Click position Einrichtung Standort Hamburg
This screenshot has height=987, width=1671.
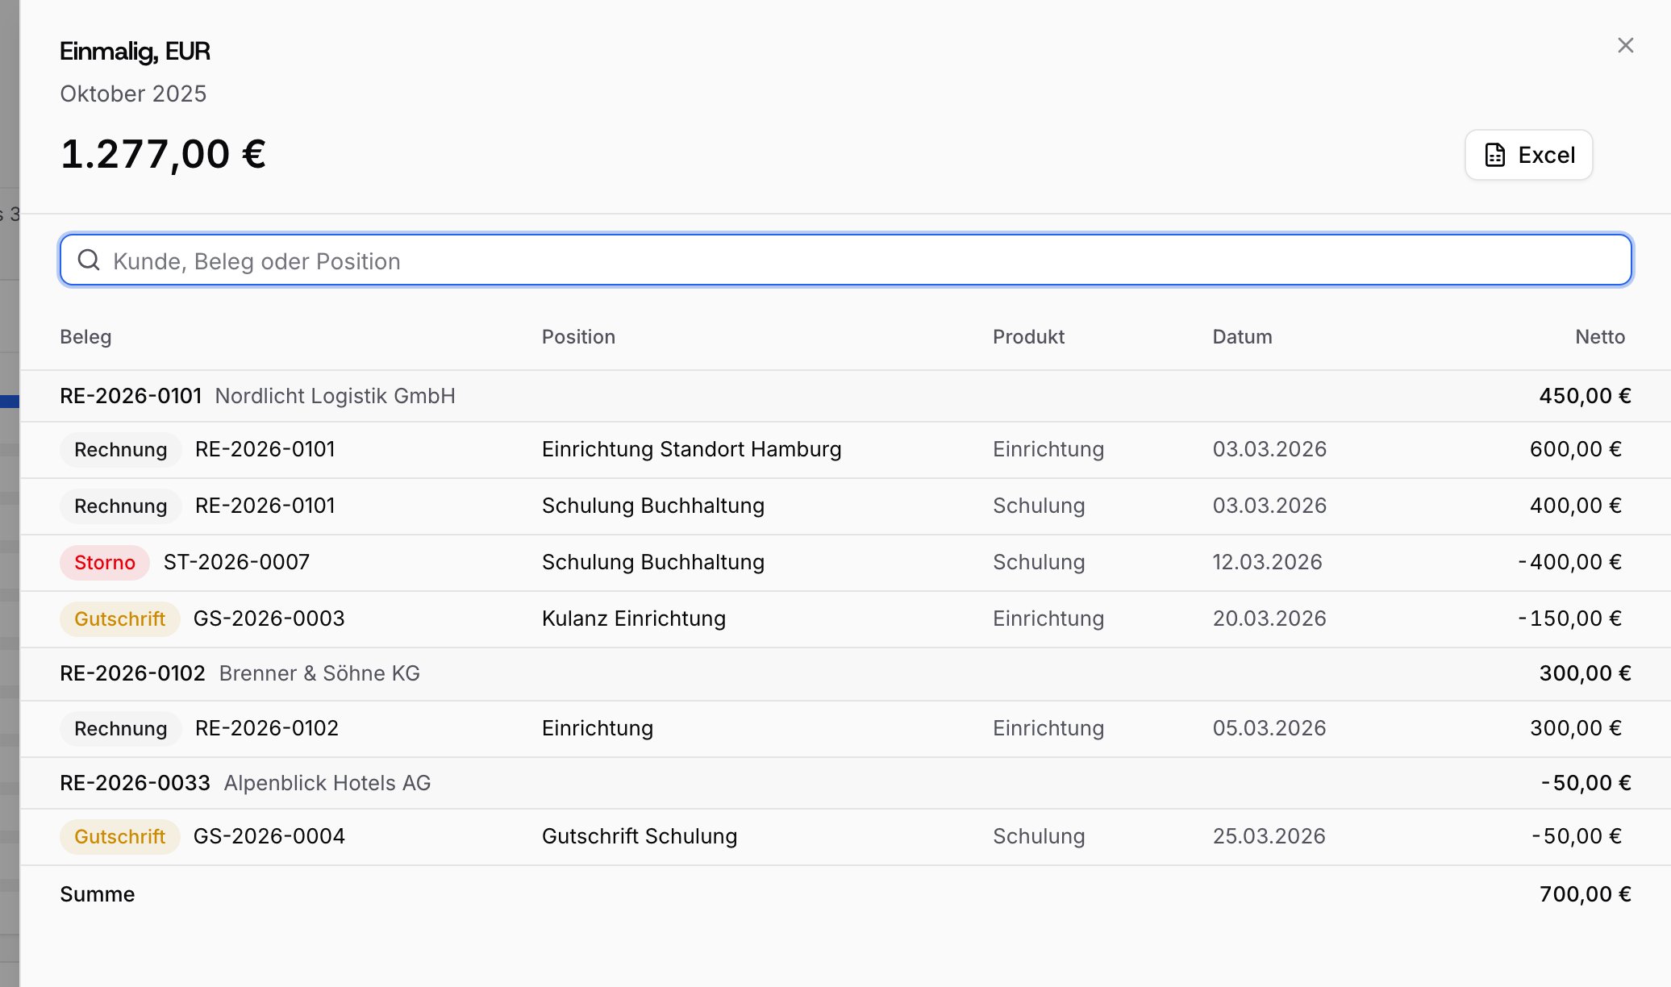tap(691, 449)
